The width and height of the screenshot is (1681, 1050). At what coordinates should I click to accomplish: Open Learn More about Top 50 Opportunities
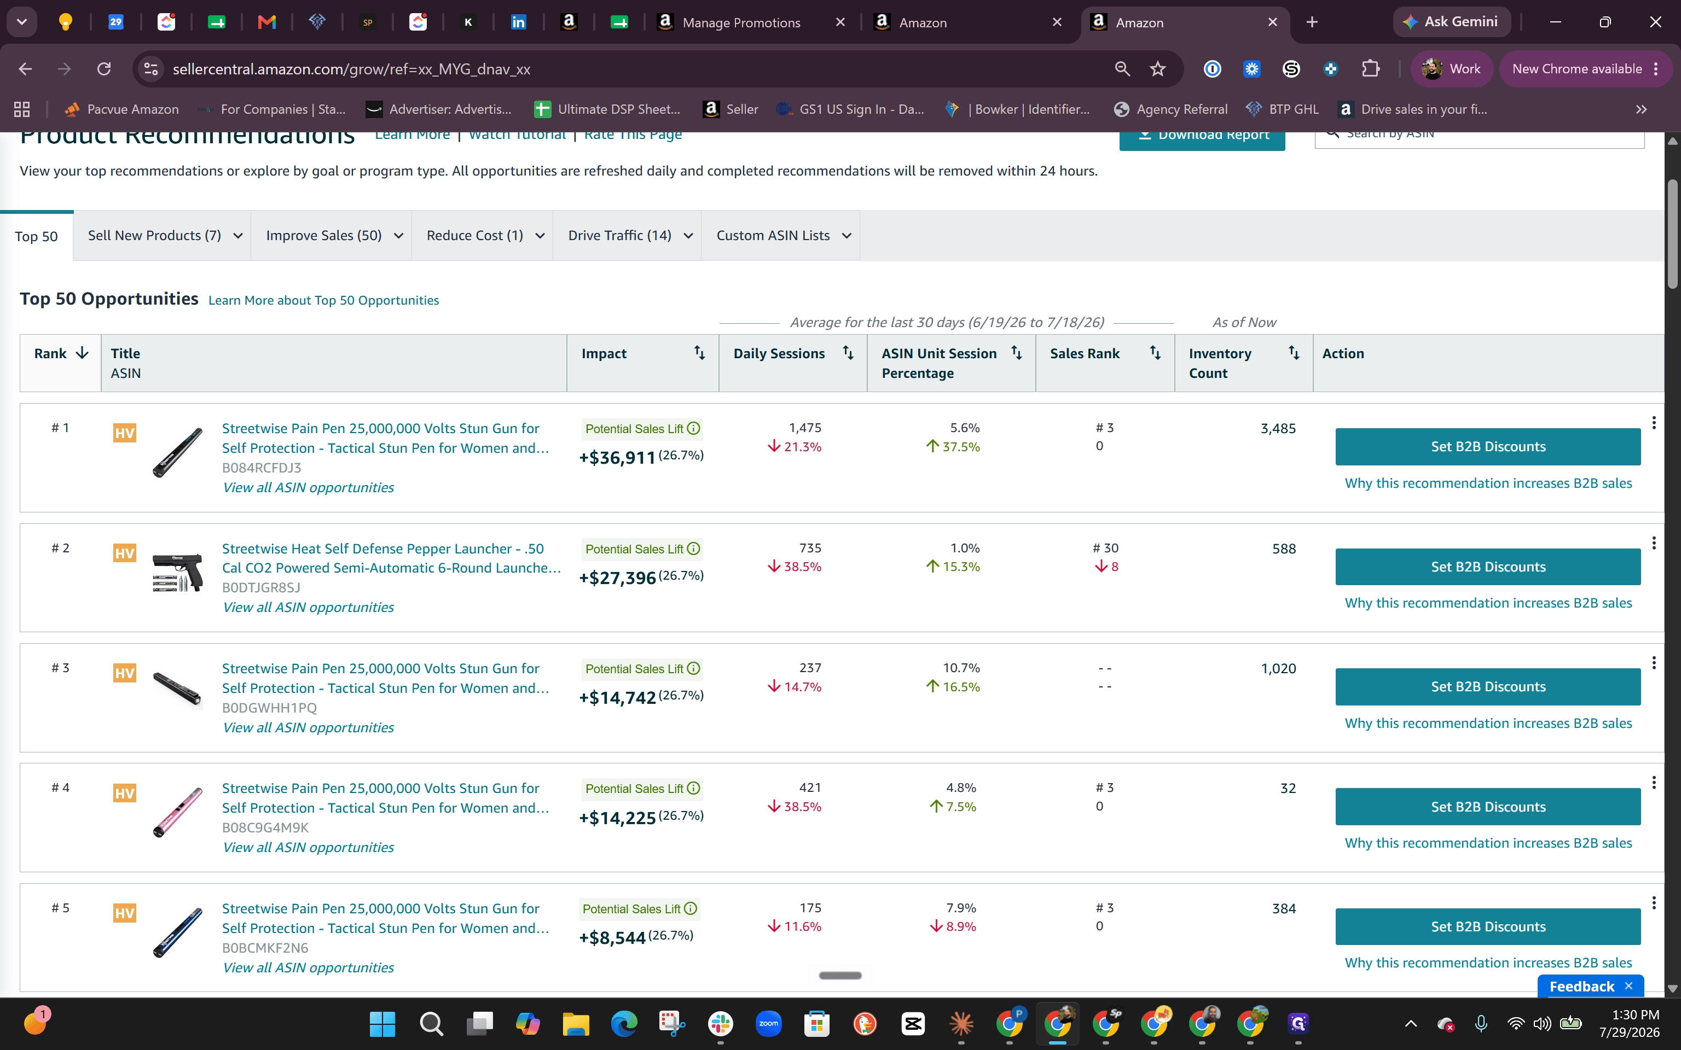click(324, 300)
